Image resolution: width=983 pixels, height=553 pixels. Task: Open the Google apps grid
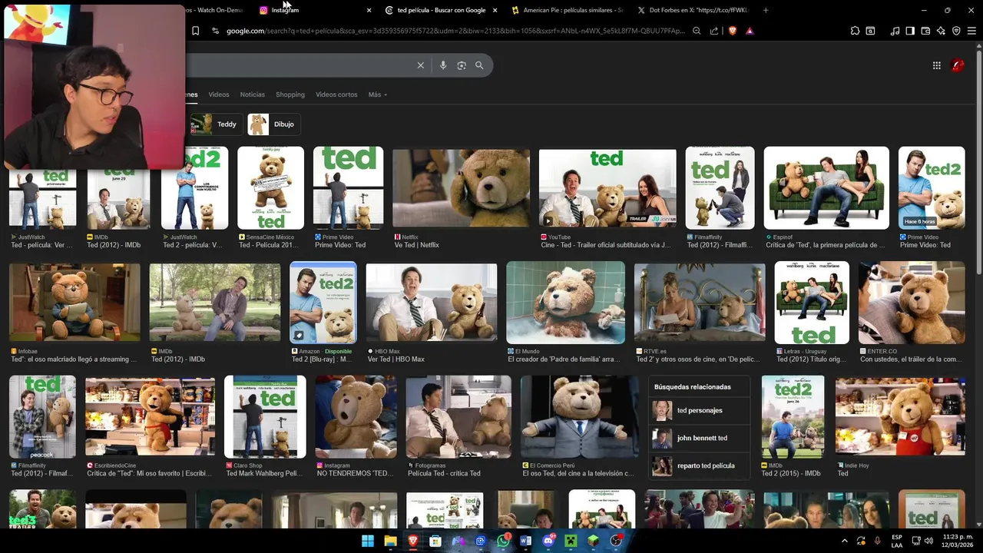point(937,65)
